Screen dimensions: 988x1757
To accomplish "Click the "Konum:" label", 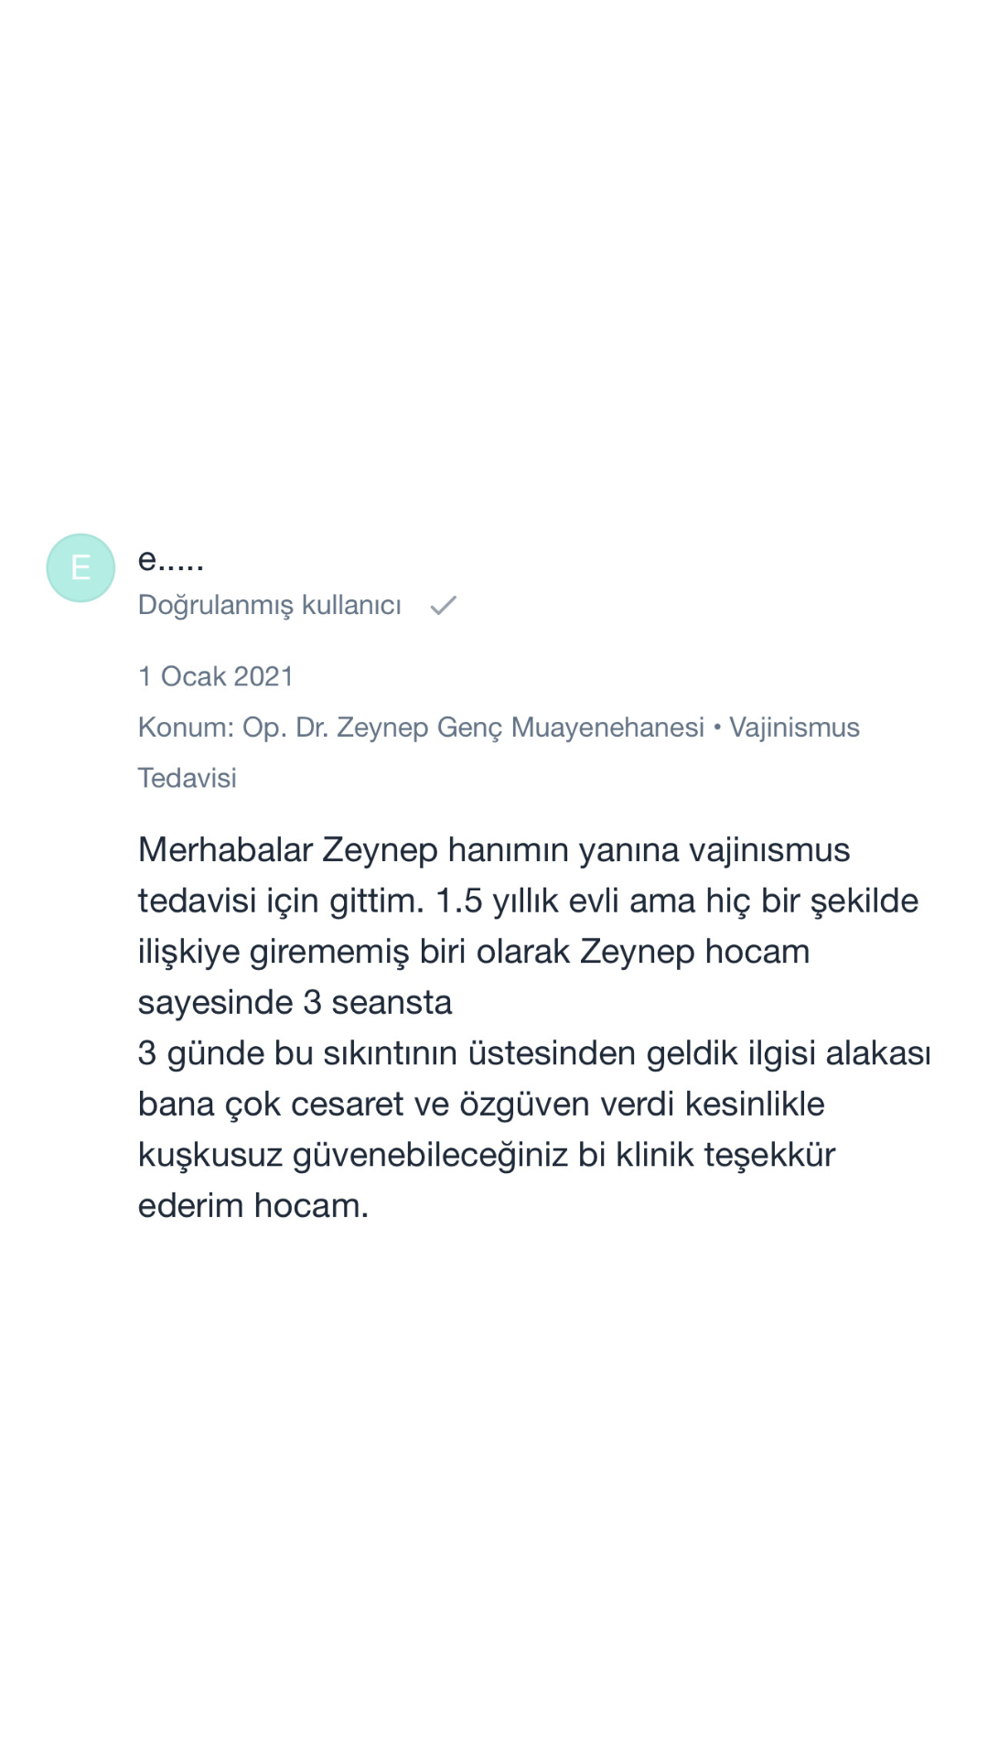I will point(186,728).
